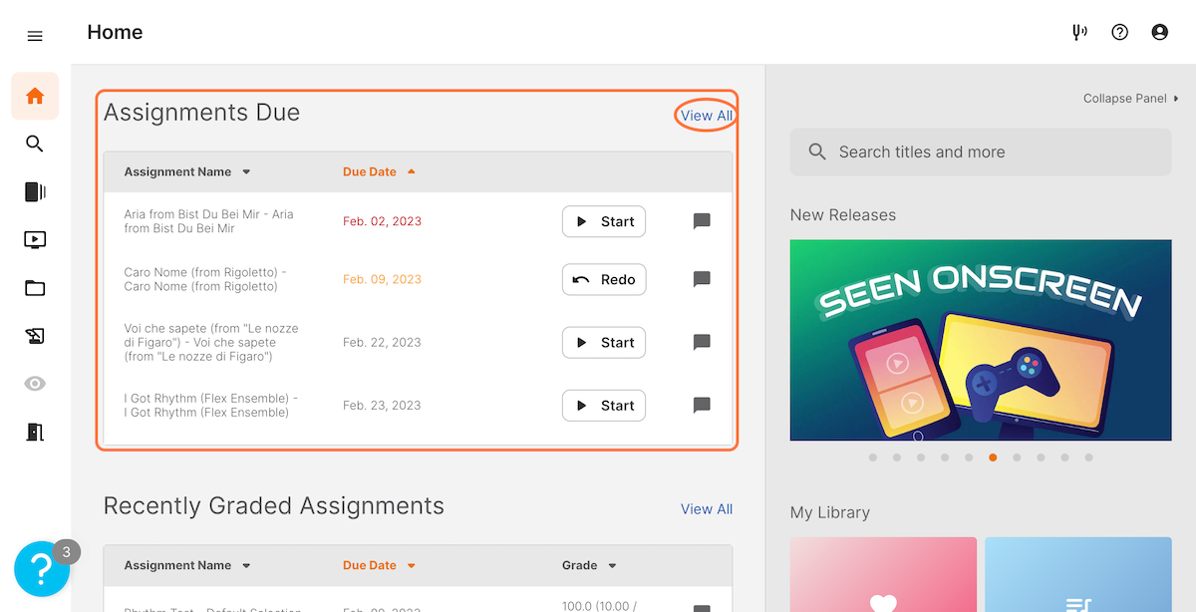Collapse the right side panel
The height and width of the screenshot is (612, 1196).
pos(1131,99)
